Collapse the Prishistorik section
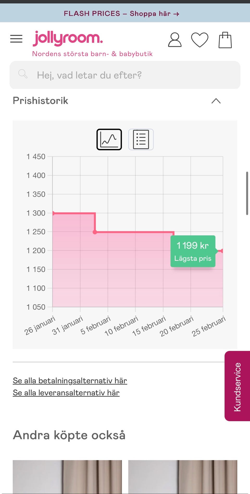250x494 pixels. pos(216,101)
